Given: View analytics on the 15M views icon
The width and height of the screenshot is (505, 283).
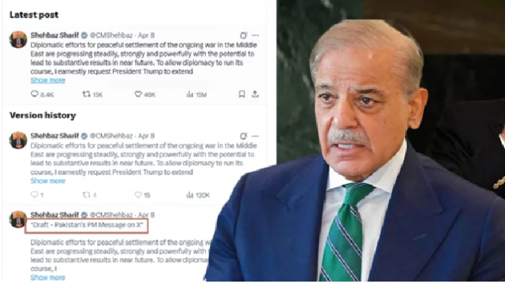Looking at the screenshot, I should click(x=189, y=94).
